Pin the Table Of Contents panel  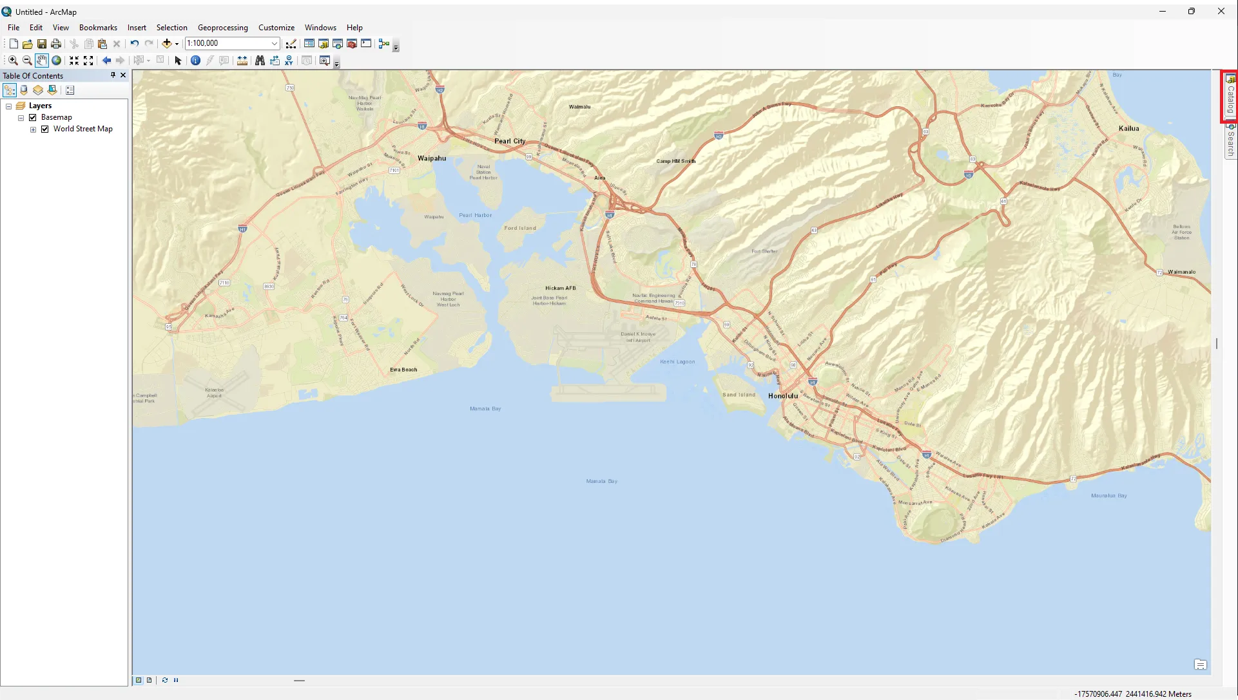coord(113,75)
